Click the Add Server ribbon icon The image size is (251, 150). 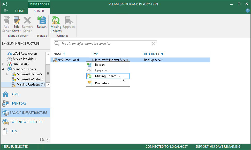pos(6,20)
